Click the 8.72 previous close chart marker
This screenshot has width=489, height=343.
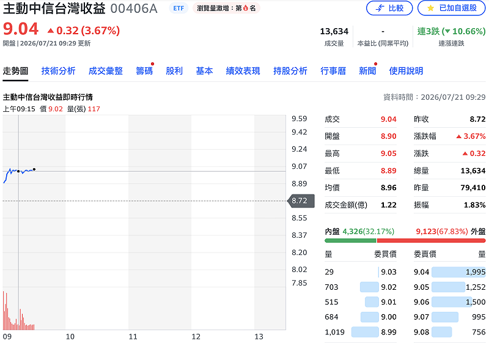coord(301,201)
